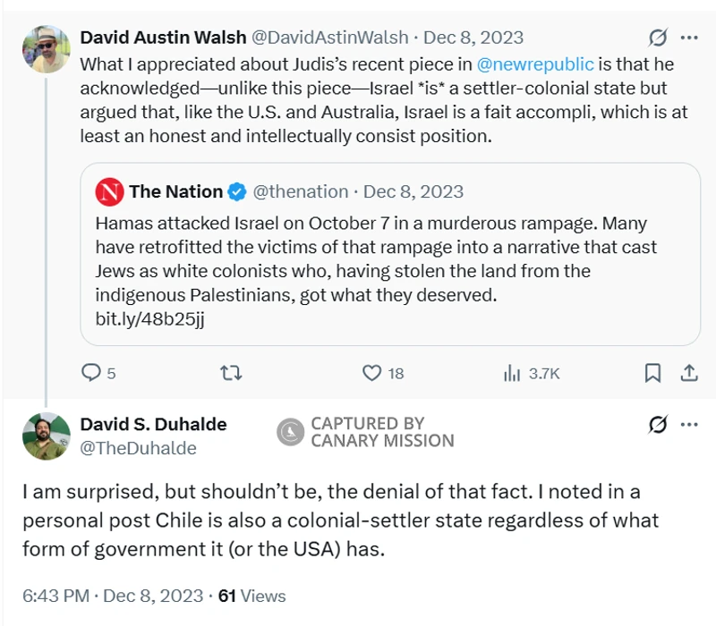Open more options on Duhalde's reply
The image size is (716, 626).
point(689,425)
